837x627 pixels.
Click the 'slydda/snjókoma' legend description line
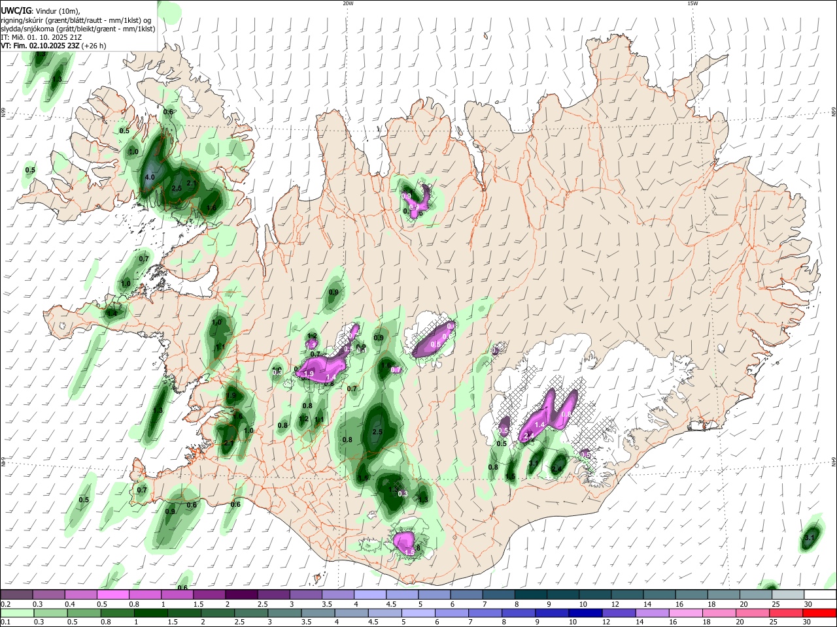78,29
